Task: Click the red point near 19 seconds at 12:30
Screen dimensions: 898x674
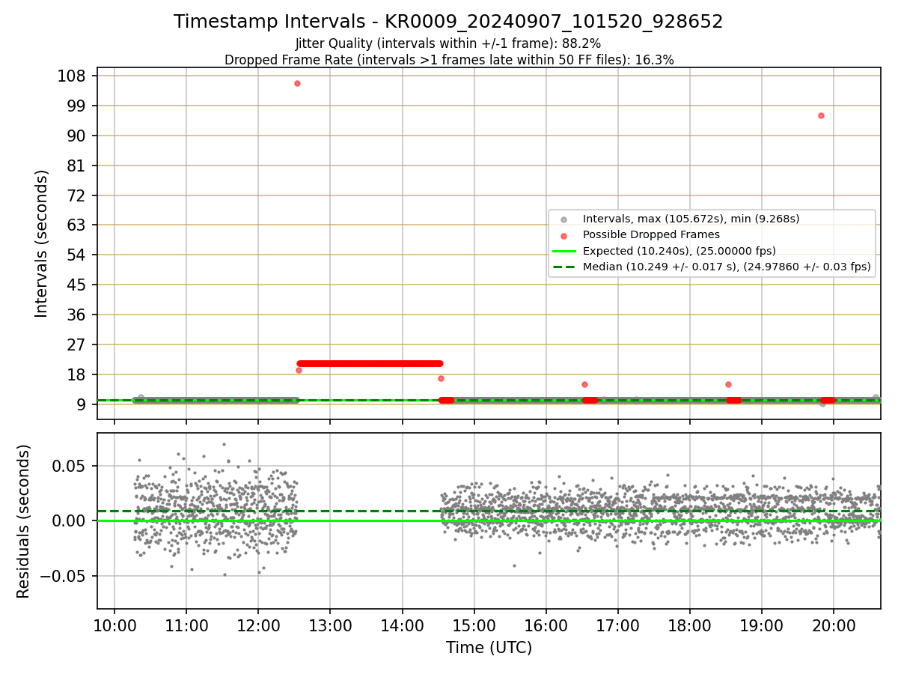Action: [299, 370]
